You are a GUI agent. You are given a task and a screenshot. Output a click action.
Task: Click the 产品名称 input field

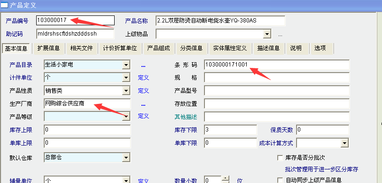click(220, 21)
